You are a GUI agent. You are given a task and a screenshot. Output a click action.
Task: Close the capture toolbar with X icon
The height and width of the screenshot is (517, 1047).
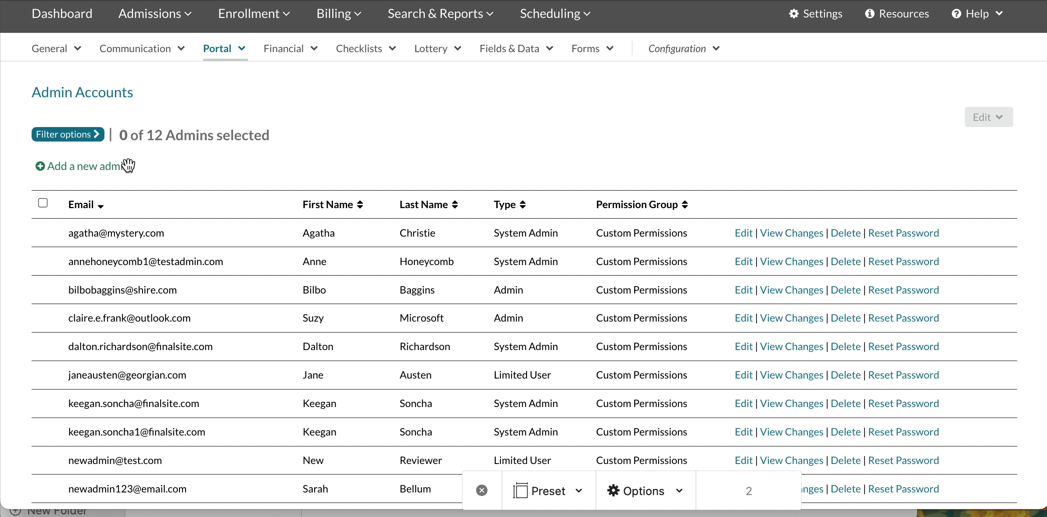pos(481,490)
